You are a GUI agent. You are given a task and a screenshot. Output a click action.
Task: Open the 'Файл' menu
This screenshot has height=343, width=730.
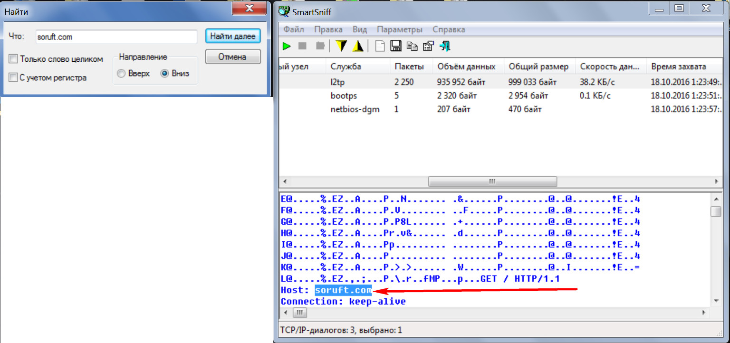pos(294,29)
